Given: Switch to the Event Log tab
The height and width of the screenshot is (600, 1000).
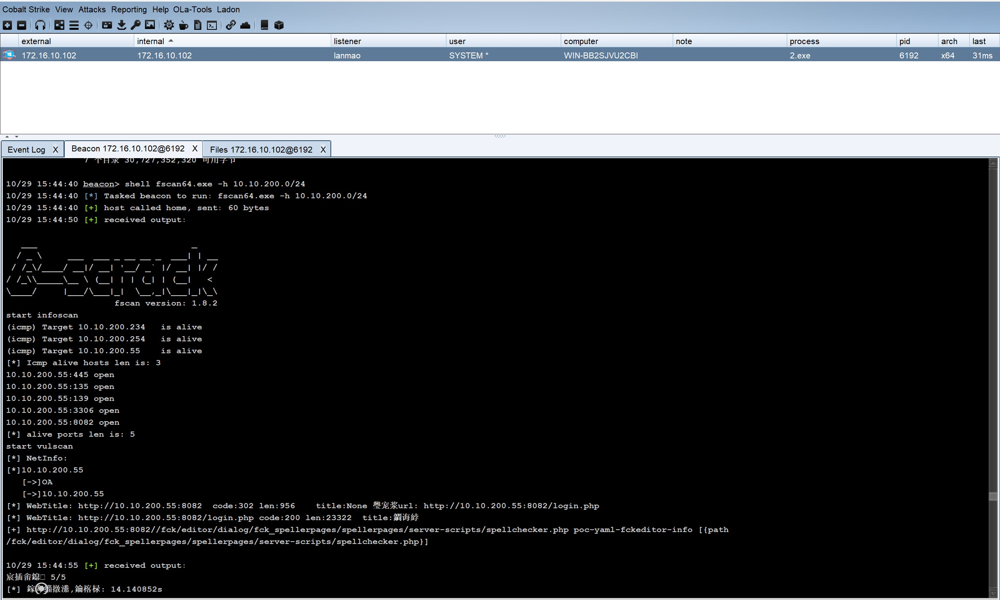Looking at the screenshot, I should 26,149.
